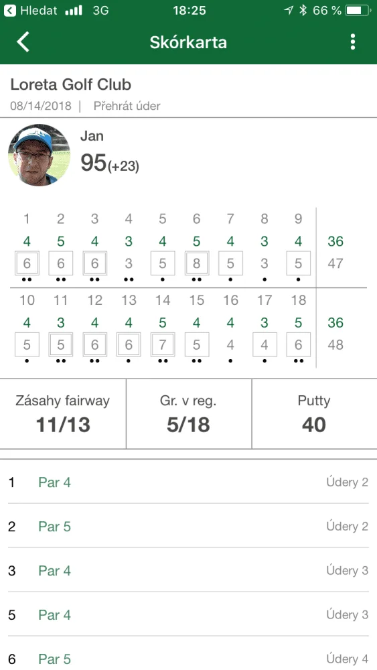Tap the location arrow status icon
The image size is (377, 670).
289,11
